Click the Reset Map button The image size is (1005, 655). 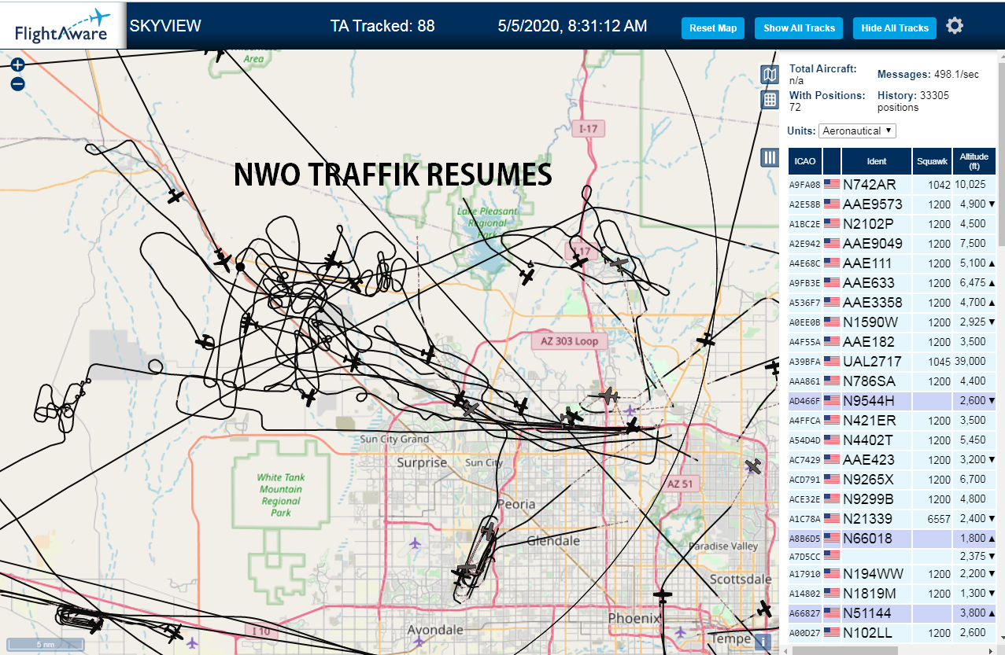click(x=713, y=28)
